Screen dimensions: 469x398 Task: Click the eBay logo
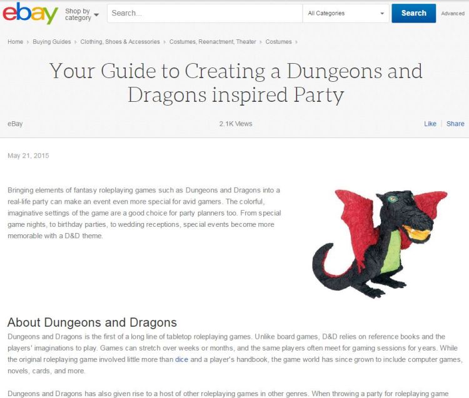(30, 13)
